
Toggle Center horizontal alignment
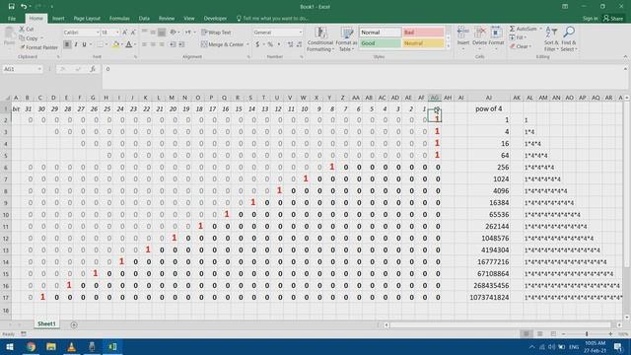tap(153, 44)
